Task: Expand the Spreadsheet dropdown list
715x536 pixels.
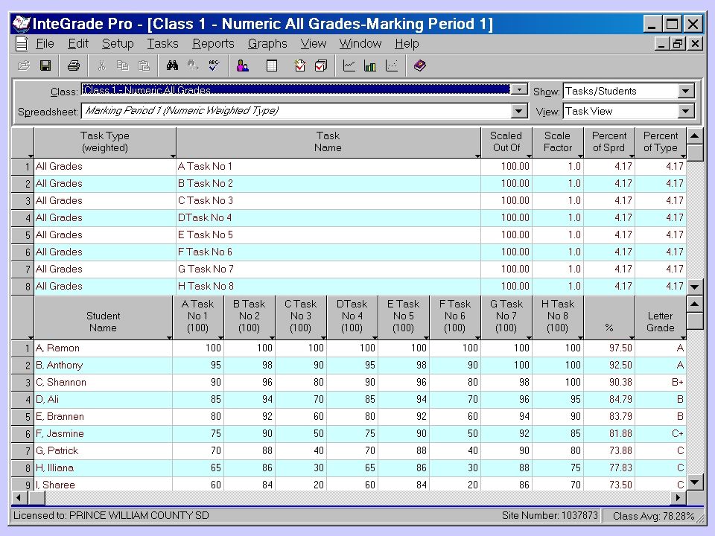Action: 519,111
